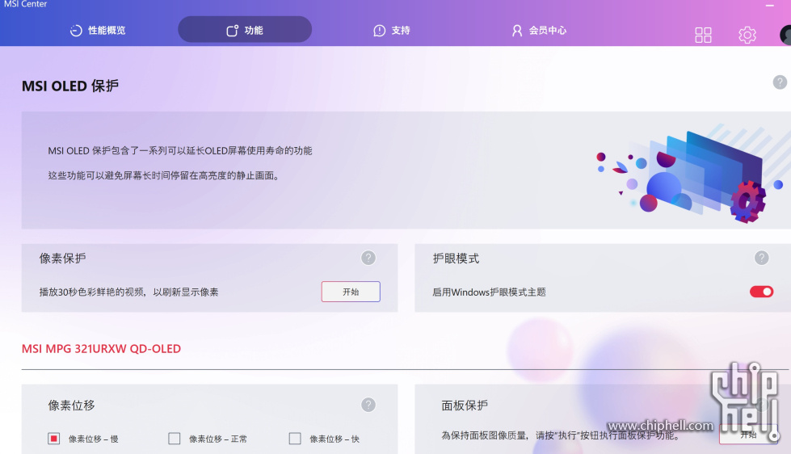The image size is (791, 454).
Task: Click the 支持 chat bubble icon
Action: coord(380,31)
